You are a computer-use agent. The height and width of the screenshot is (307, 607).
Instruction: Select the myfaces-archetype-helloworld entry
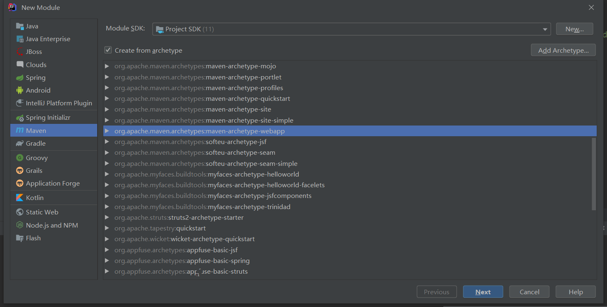click(253, 174)
